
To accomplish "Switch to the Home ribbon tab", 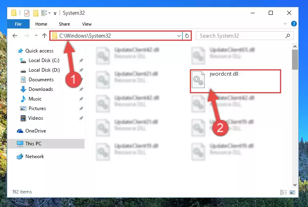I will pyautogui.click(x=41, y=24).
